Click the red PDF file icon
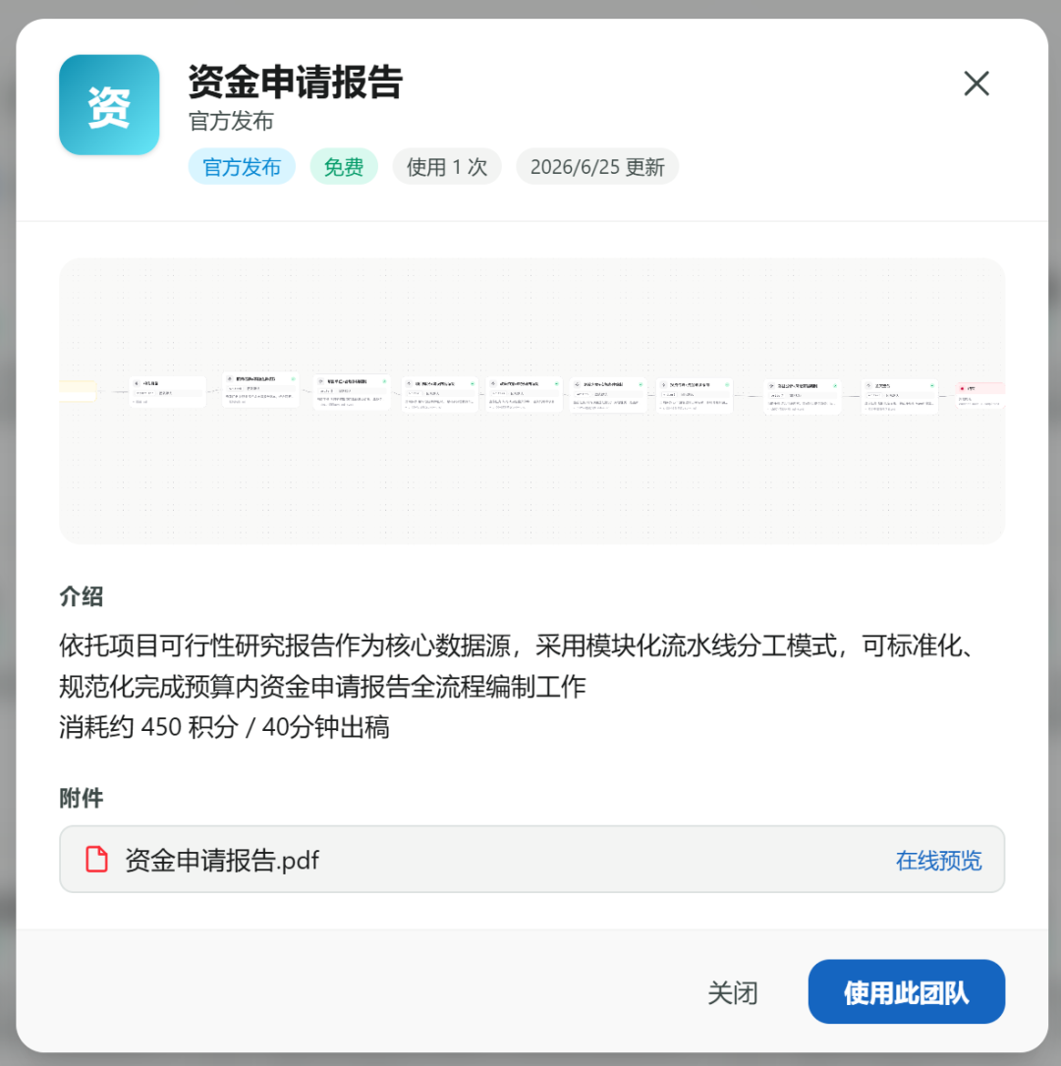This screenshot has height=1066, width=1061. (96, 859)
